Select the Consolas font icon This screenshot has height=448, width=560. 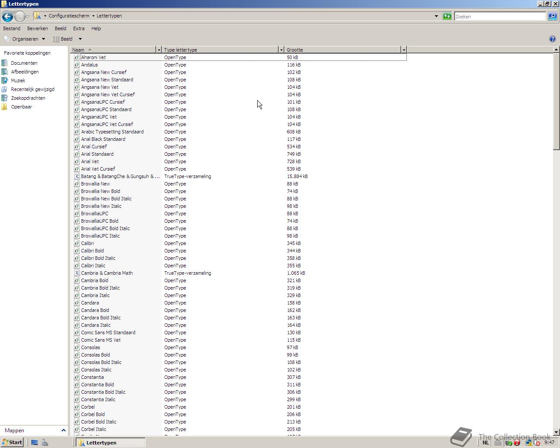77,347
